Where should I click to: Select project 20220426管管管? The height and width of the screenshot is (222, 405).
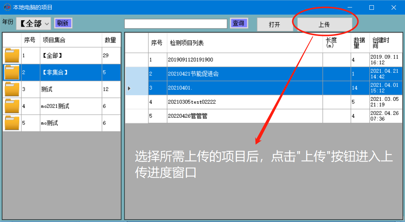point(244,116)
